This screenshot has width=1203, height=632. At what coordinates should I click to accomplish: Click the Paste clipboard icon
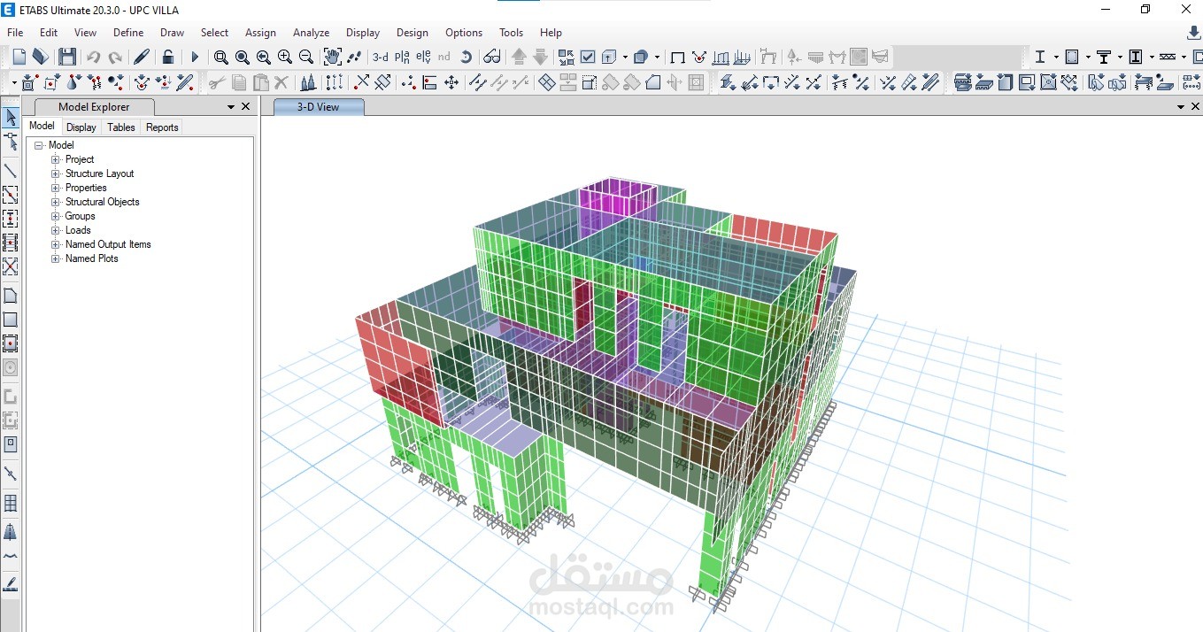click(260, 82)
